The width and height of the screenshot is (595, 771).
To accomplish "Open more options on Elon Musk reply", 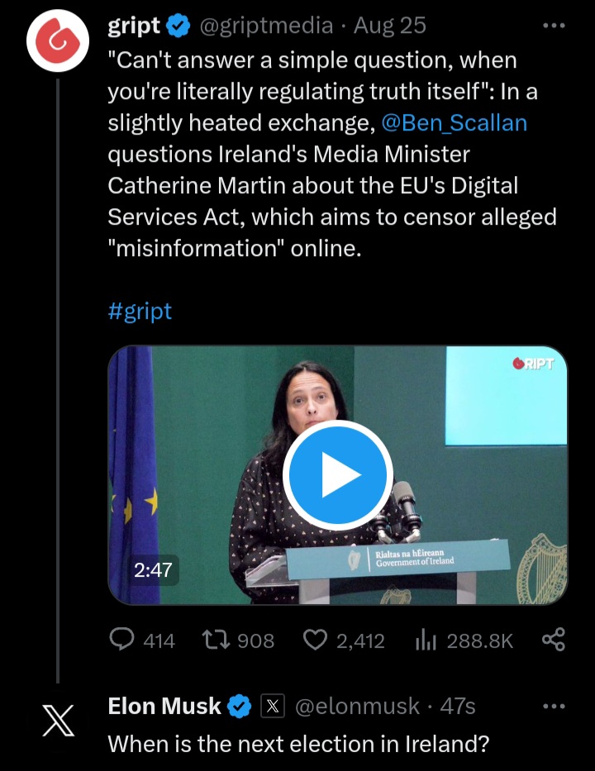I will 554,707.
